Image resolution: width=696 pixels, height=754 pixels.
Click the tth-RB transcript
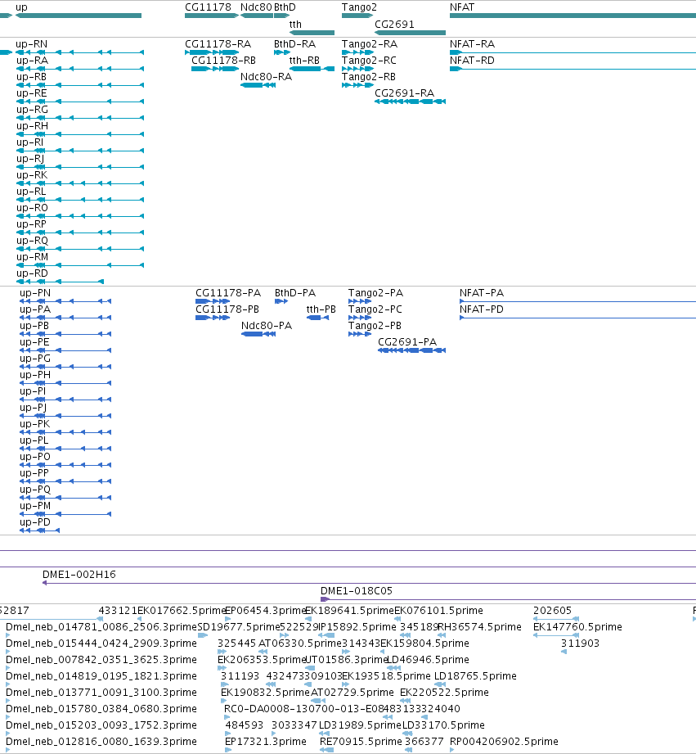coord(312,69)
